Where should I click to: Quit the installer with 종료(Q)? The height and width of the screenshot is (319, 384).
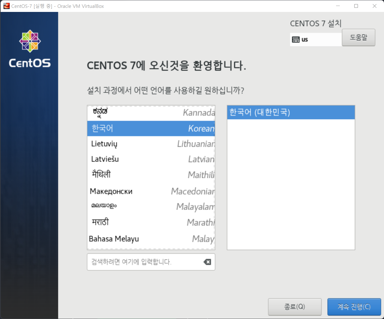point(295,307)
